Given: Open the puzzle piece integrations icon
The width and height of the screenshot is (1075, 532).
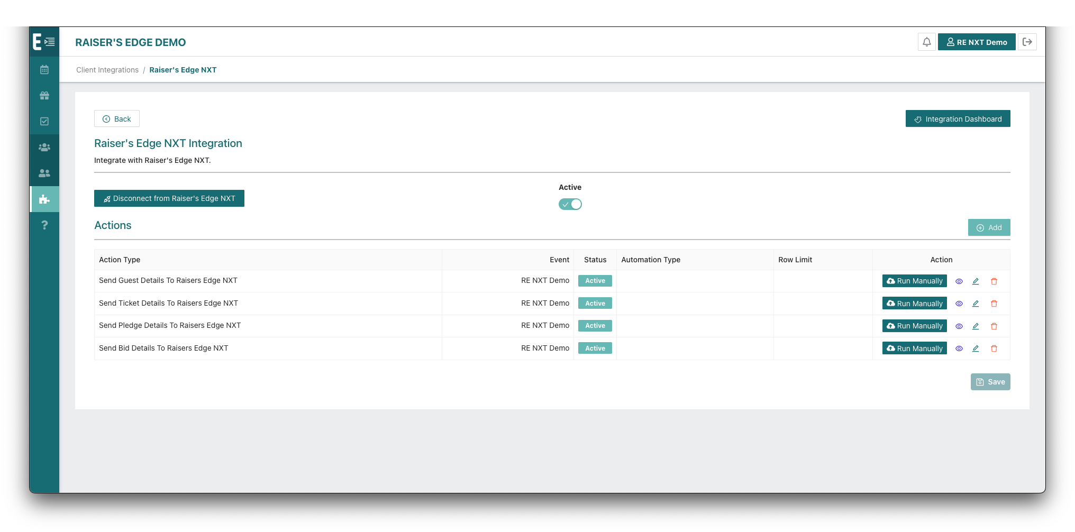Looking at the screenshot, I should point(44,199).
